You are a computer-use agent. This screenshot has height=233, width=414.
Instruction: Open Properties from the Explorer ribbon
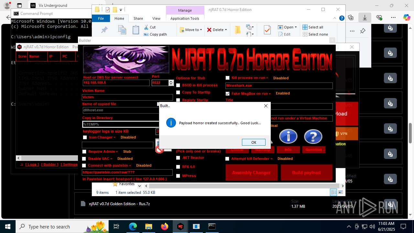[267, 30]
